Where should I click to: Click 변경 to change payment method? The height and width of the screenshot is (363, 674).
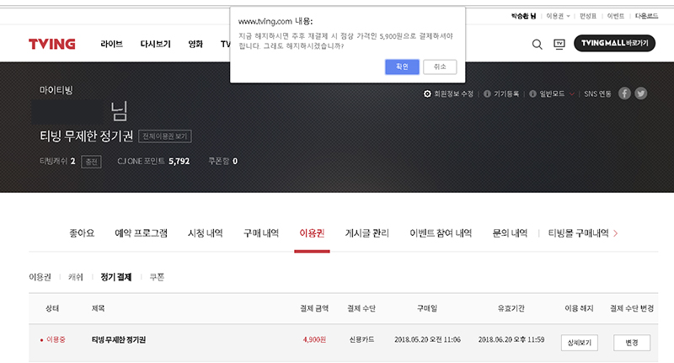point(631,343)
